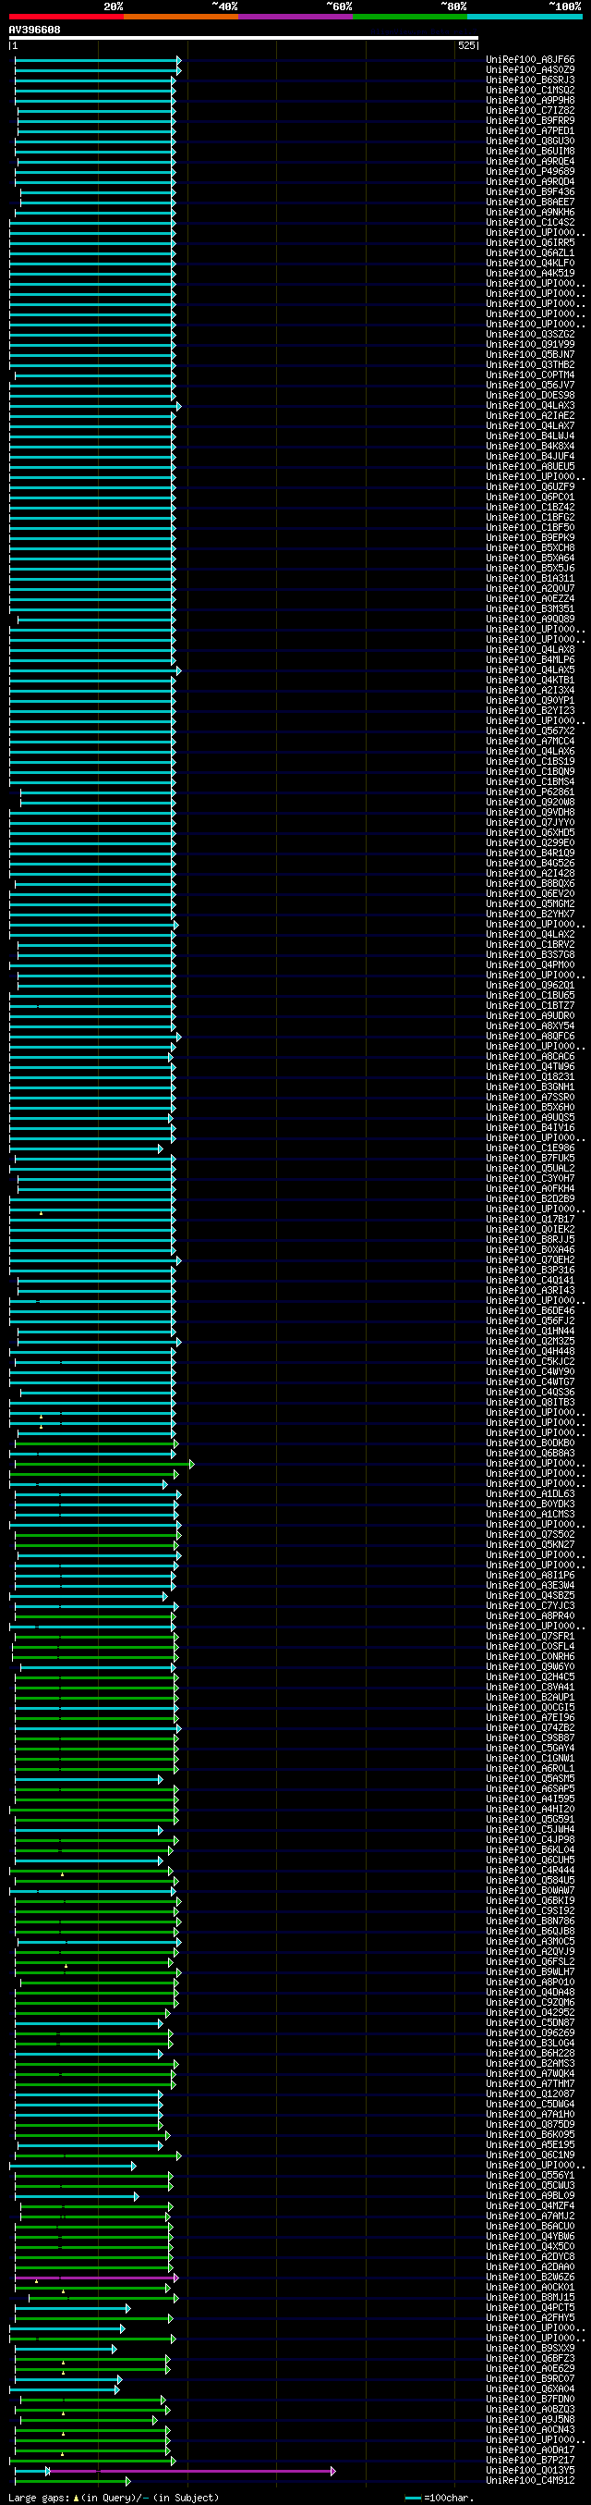Select hit label UniRef100_Q74ZB2

click(x=530, y=1728)
